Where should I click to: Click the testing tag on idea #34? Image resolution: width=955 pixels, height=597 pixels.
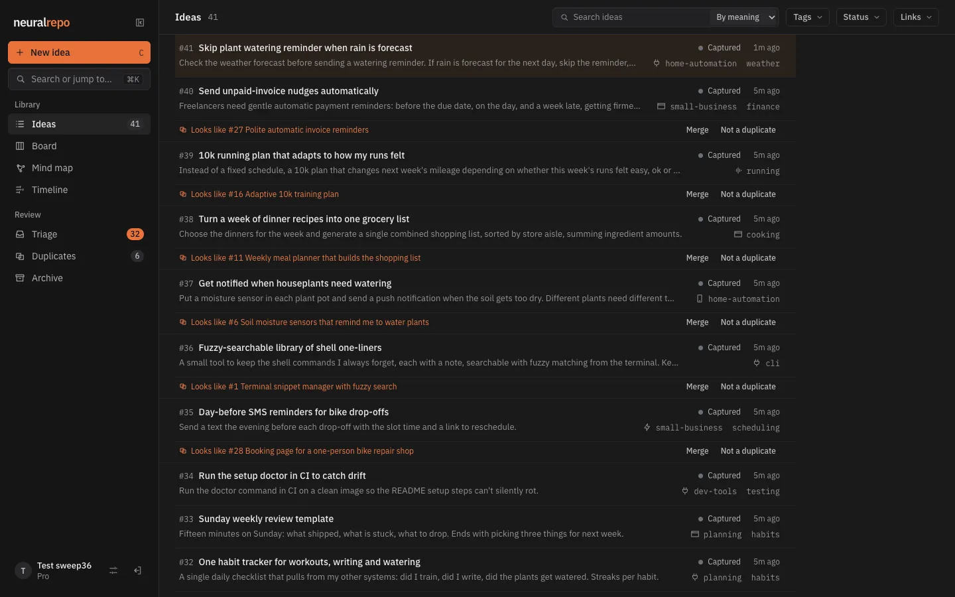pyautogui.click(x=763, y=492)
